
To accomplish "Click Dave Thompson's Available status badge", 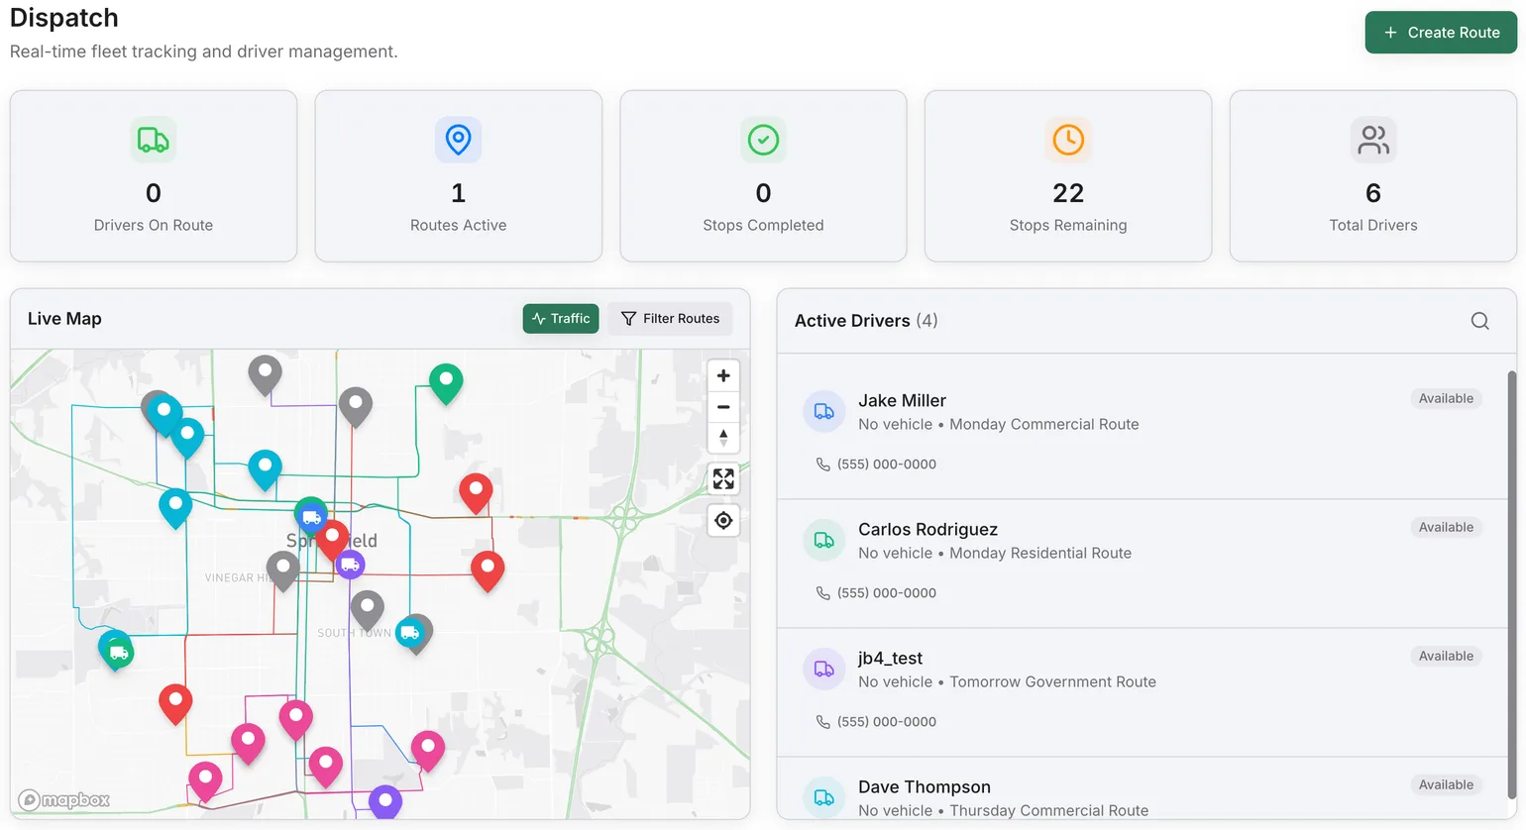I will tap(1446, 785).
